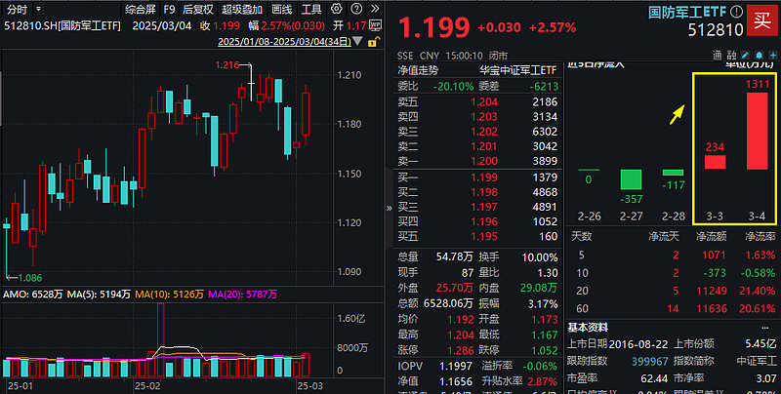Click the 上市日期 2016-08-22 value

click(637, 343)
